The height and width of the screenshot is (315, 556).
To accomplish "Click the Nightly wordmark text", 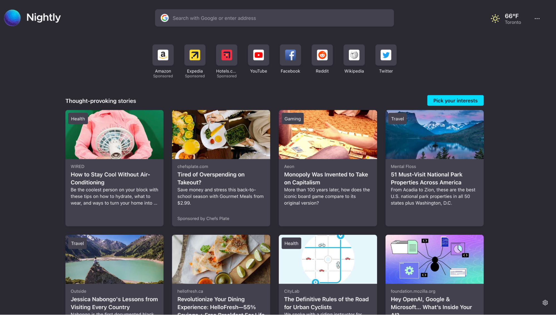I will [43, 17].
